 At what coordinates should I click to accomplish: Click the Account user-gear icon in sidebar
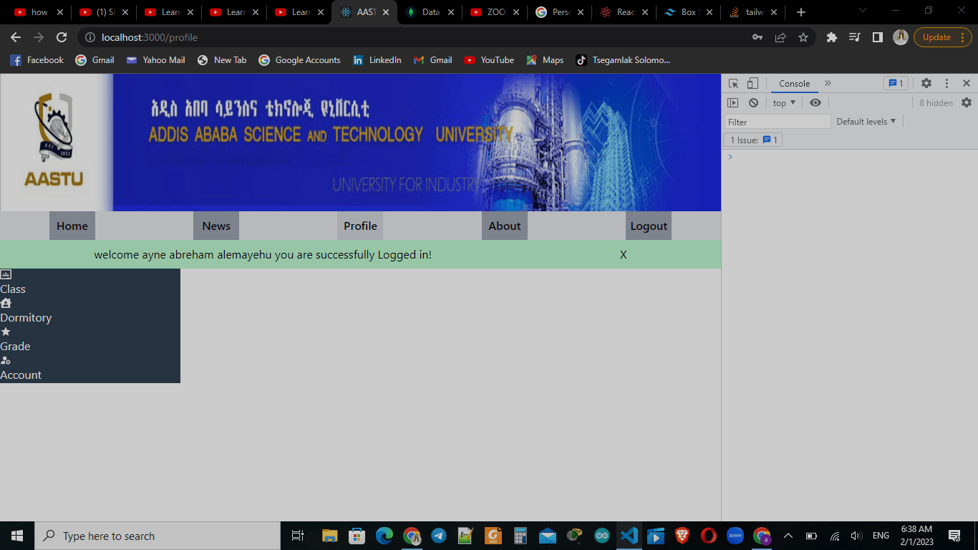(6, 360)
